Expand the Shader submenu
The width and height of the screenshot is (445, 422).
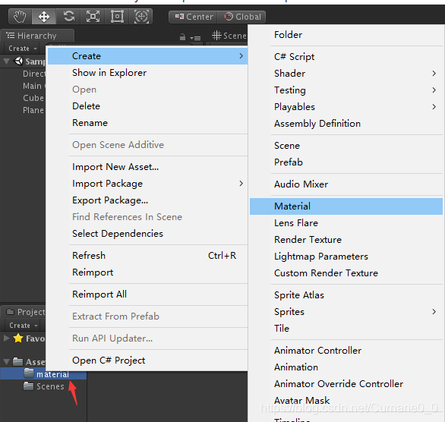click(x=346, y=74)
